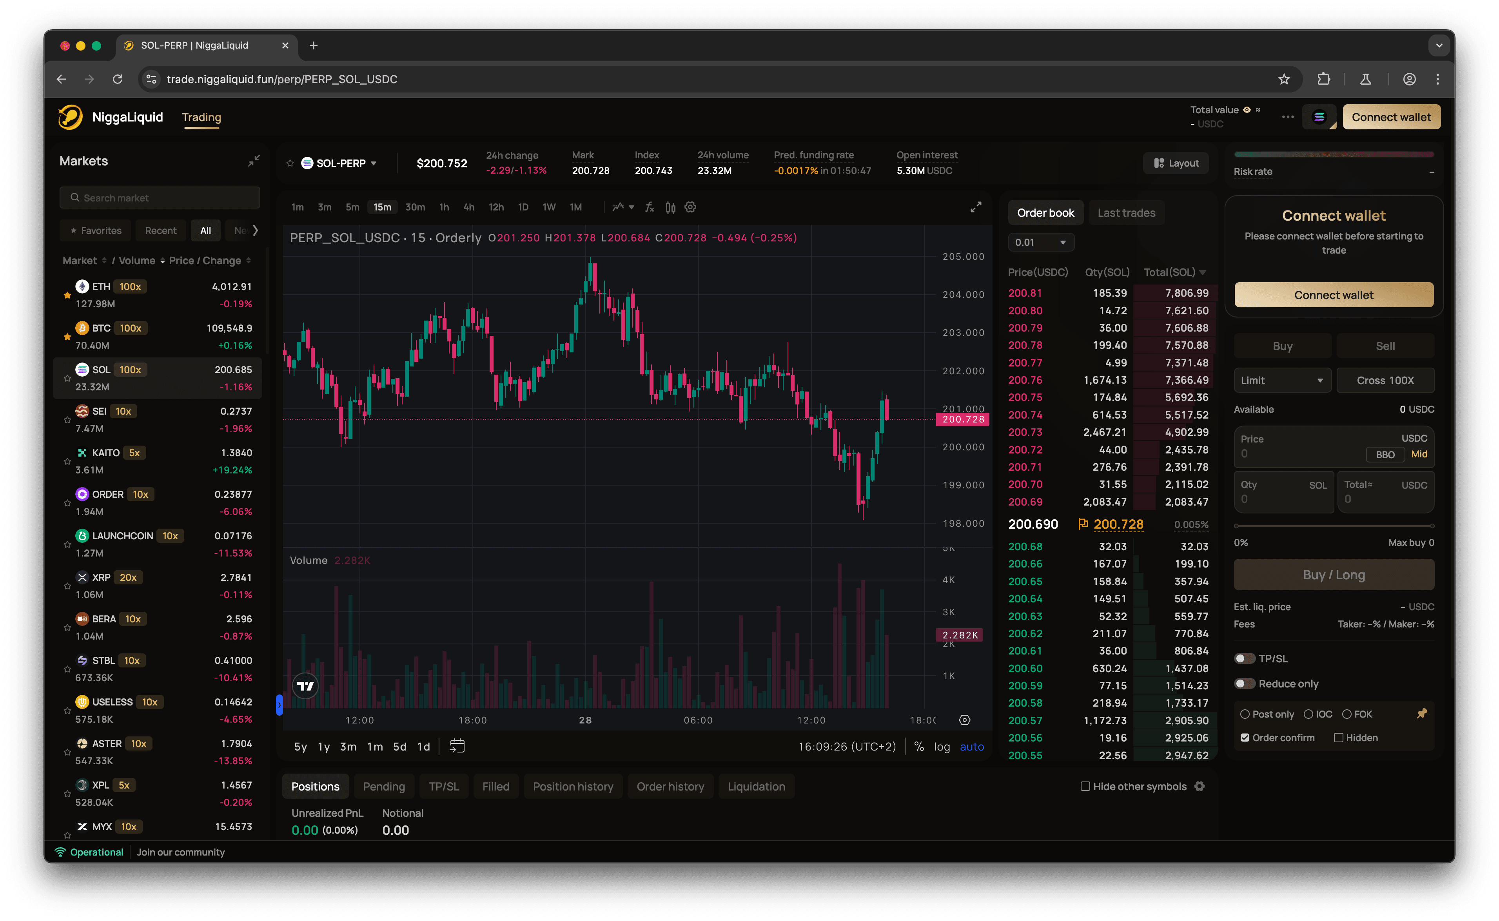This screenshot has width=1499, height=921.
Task: Open settings gear next to Hide other symbols
Action: [1200, 787]
